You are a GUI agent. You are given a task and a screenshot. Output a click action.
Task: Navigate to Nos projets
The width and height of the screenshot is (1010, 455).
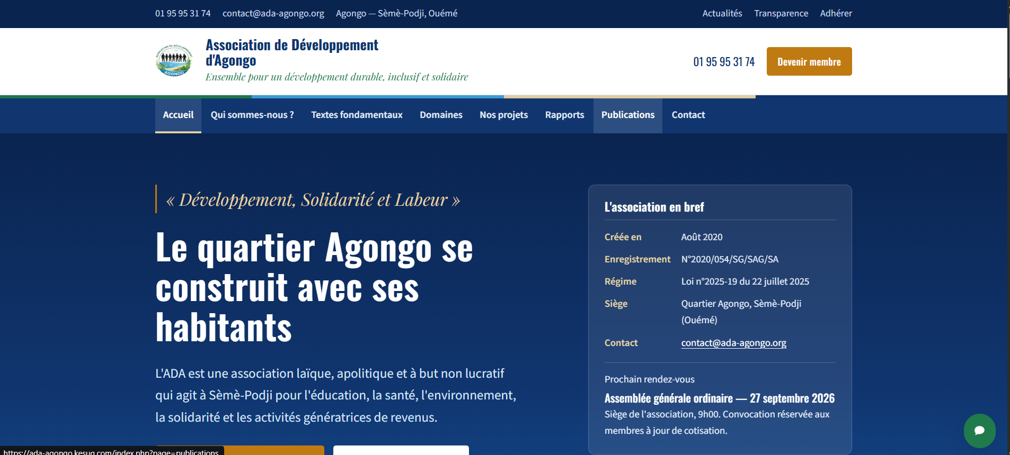point(504,115)
